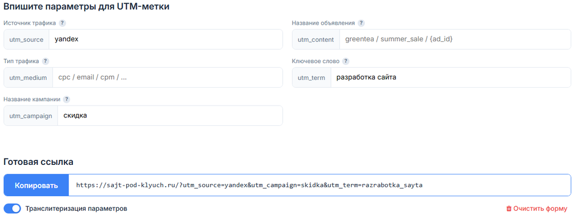The height and width of the screenshot is (218, 574).
Task: Click the trash icon beside Очистить форму
Action: (509, 209)
